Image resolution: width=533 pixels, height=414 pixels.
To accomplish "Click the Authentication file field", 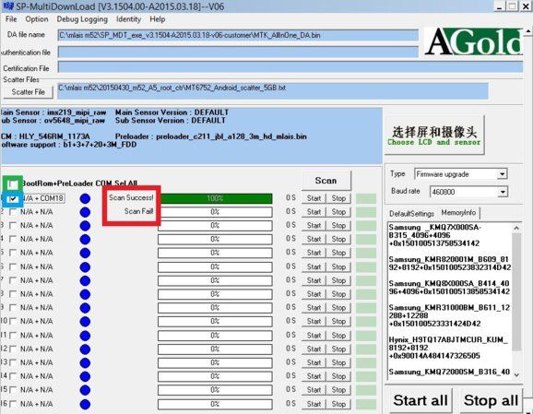I will 238,52.
